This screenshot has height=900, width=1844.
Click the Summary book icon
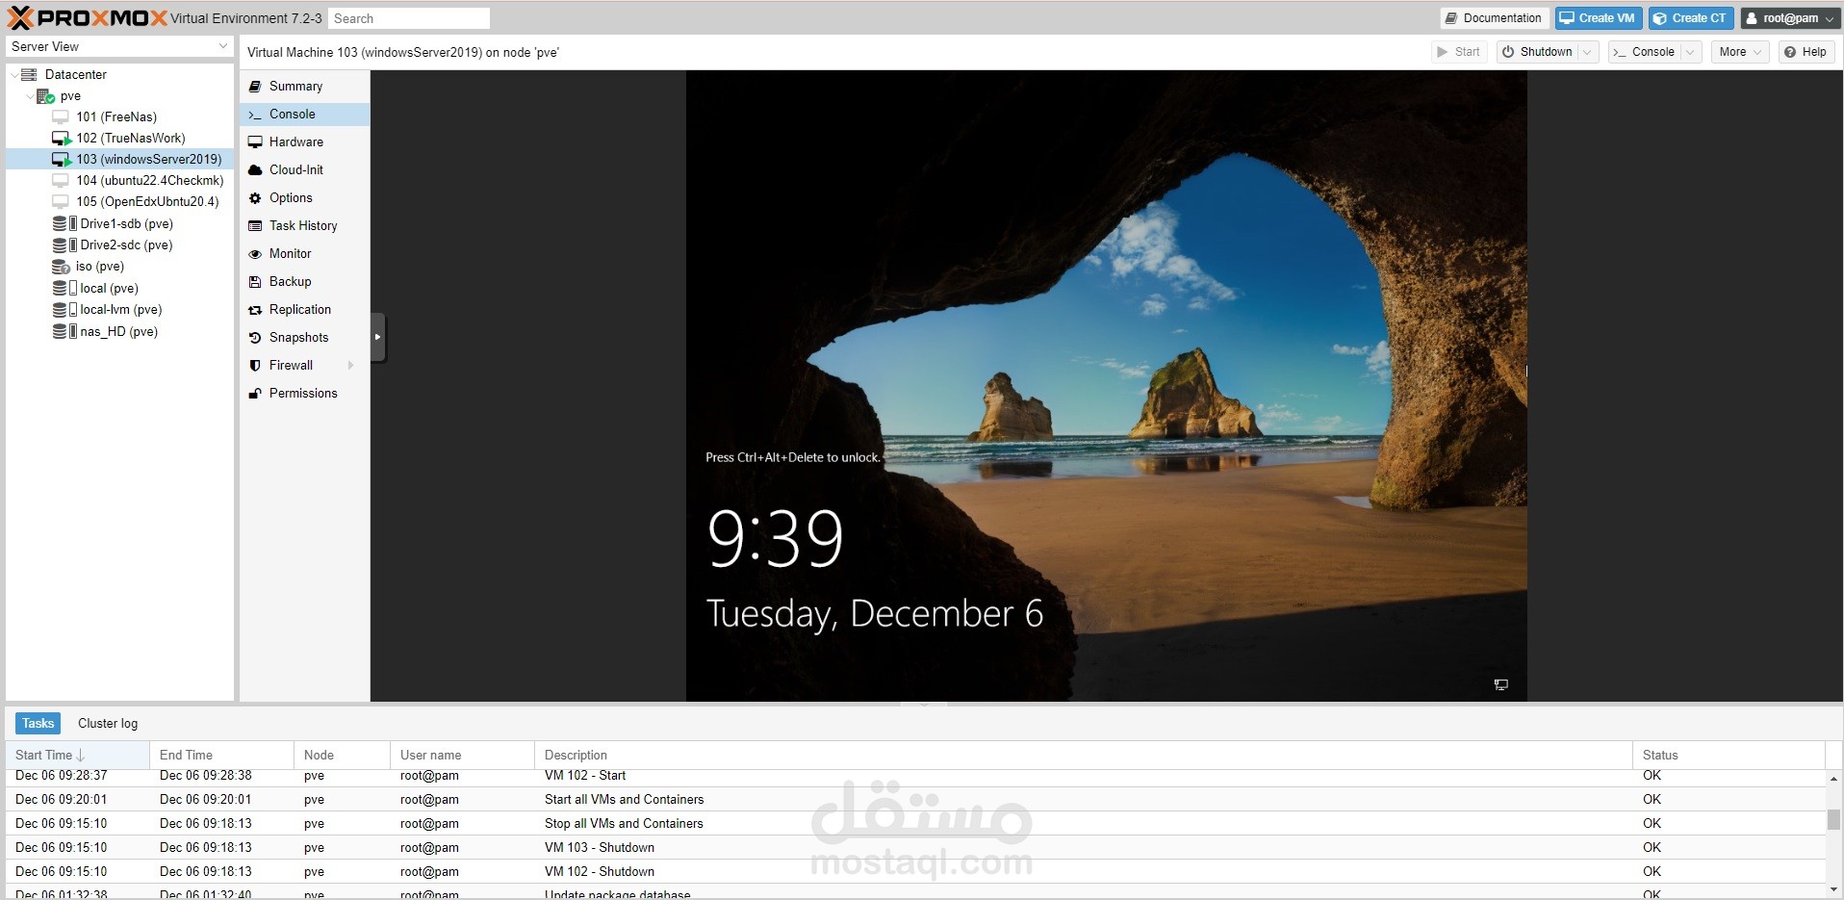[x=255, y=87]
